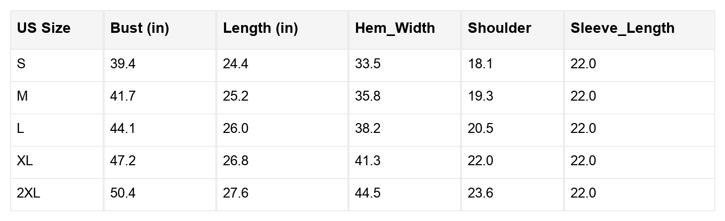The image size is (725, 221).
Task: Click bust value 50.4 for 2XL
Action: click(123, 193)
